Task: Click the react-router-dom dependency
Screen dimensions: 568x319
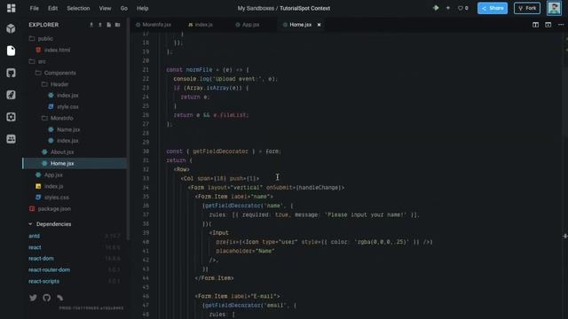Action: click(50, 269)
